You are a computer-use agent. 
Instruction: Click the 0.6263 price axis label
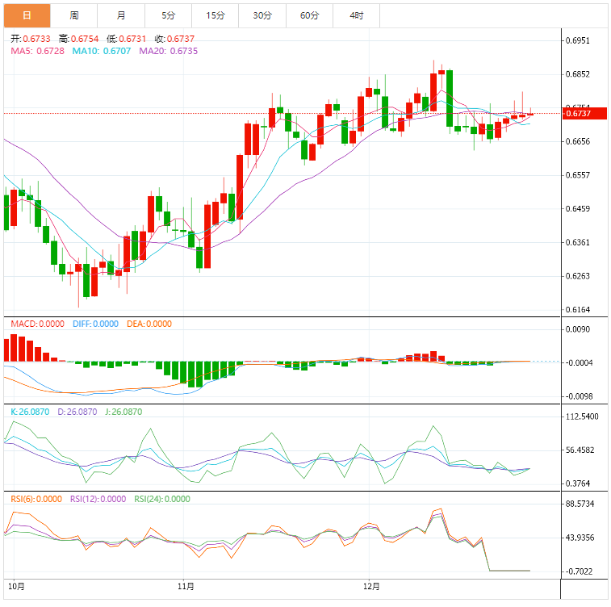pos(577,276)
